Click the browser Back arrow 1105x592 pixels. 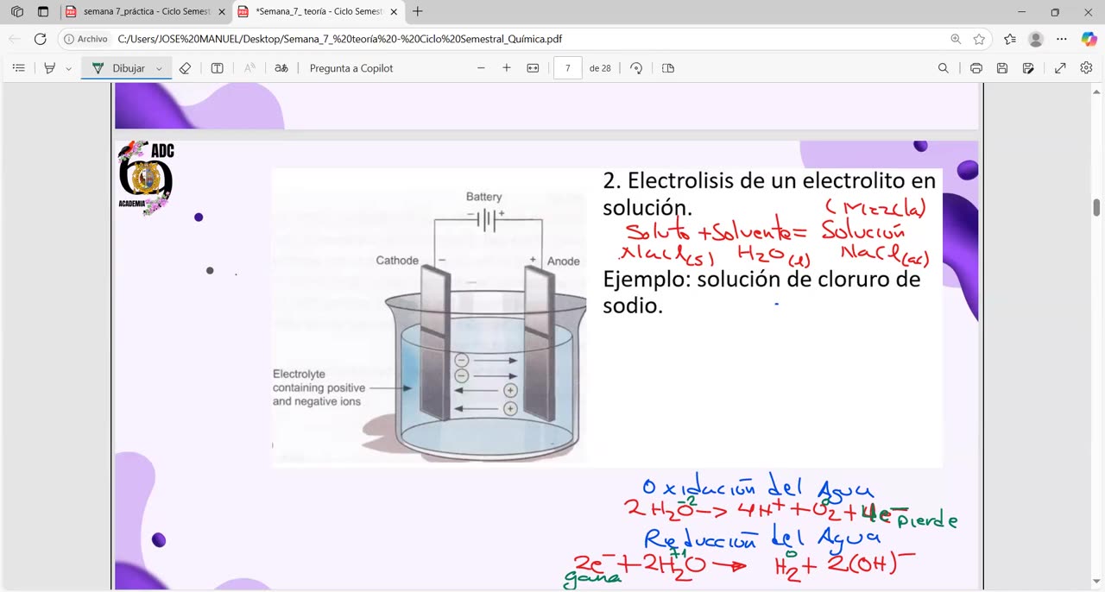tap(15, 39)
